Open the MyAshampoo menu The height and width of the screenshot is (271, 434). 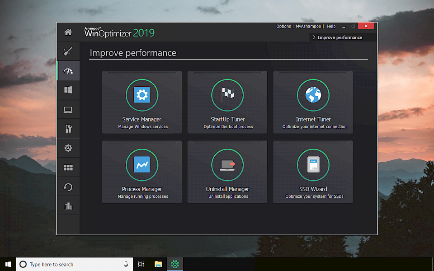click(x=308, y=26)
